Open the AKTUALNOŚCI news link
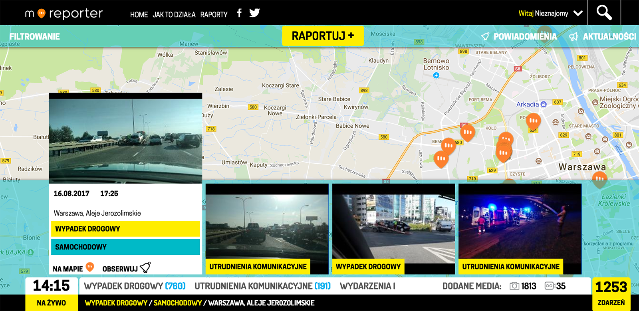 (603, 37)
